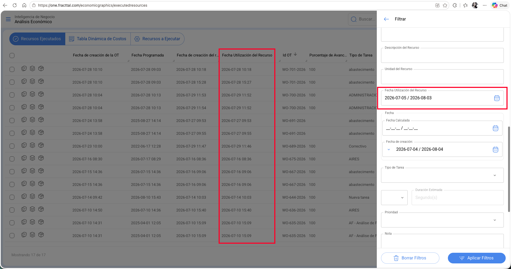The height and width of the screenshot is (269, 511).
Task: Click the 2022-06-17 12:28 scheduled date cell
Action: click(146, 146)
